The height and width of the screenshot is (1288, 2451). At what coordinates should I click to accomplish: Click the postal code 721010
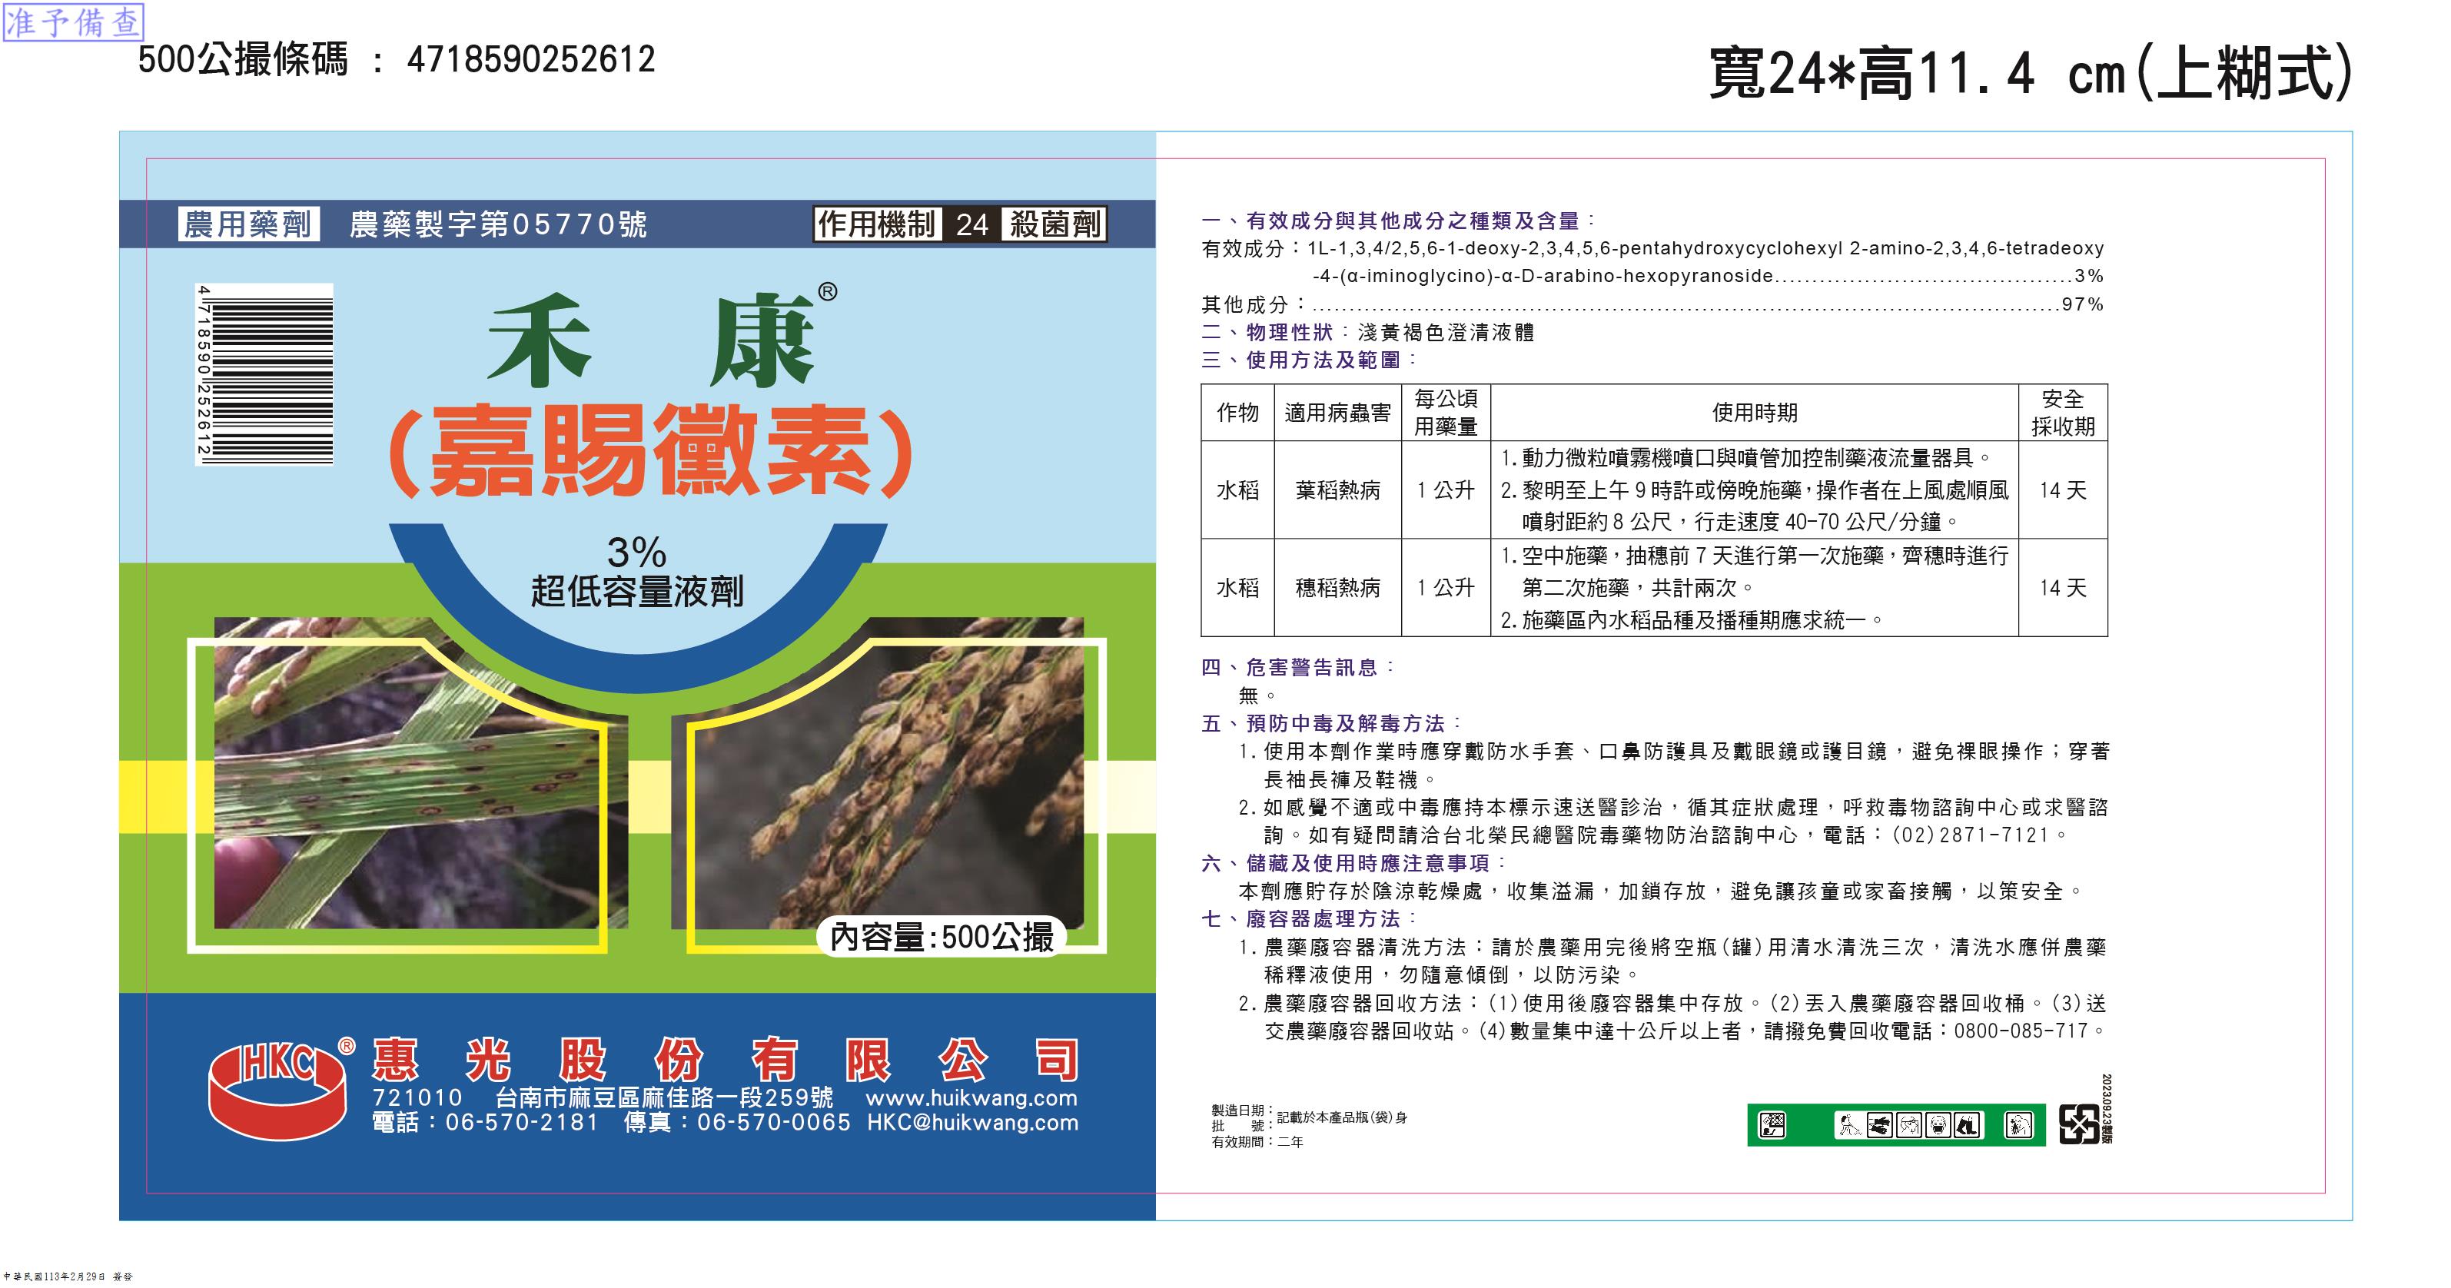point(417,1097)
